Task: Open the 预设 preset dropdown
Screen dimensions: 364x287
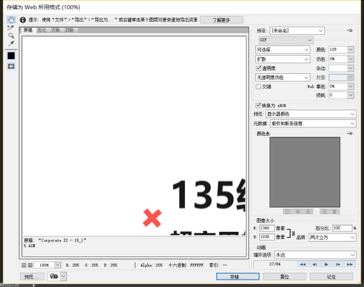Action: point(297,31)
